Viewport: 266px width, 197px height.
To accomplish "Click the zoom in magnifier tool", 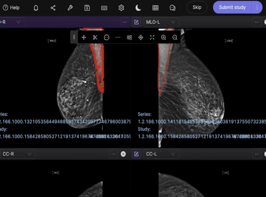I will point(163,37).
